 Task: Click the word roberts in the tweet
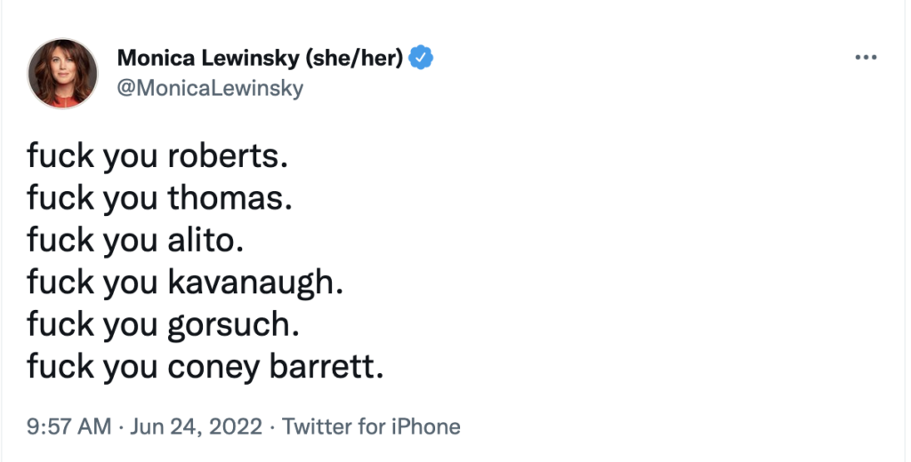coord(227,156)
